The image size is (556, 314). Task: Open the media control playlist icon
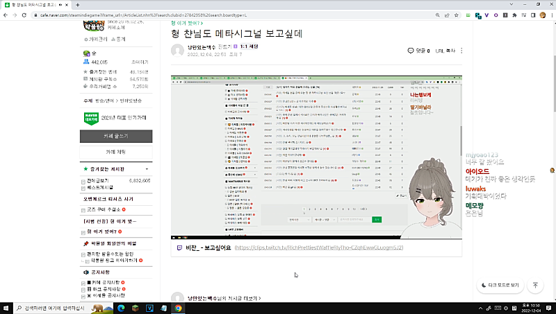click(x=524, y=15)
